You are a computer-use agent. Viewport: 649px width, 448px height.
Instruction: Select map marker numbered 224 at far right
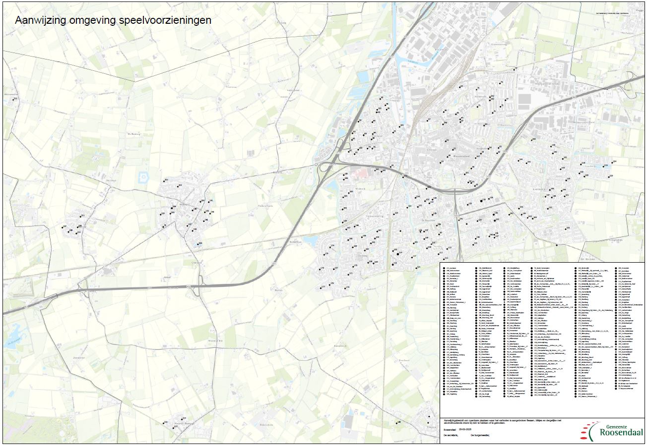coord(612,163)
